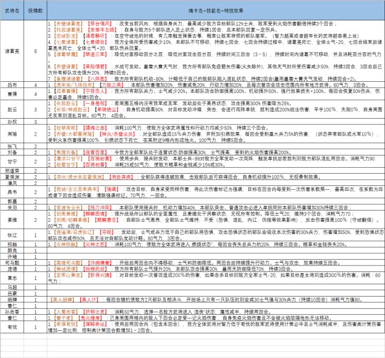The image size is (385, 358).
Task: Select the name cell 荀攸
Action: 12,327
